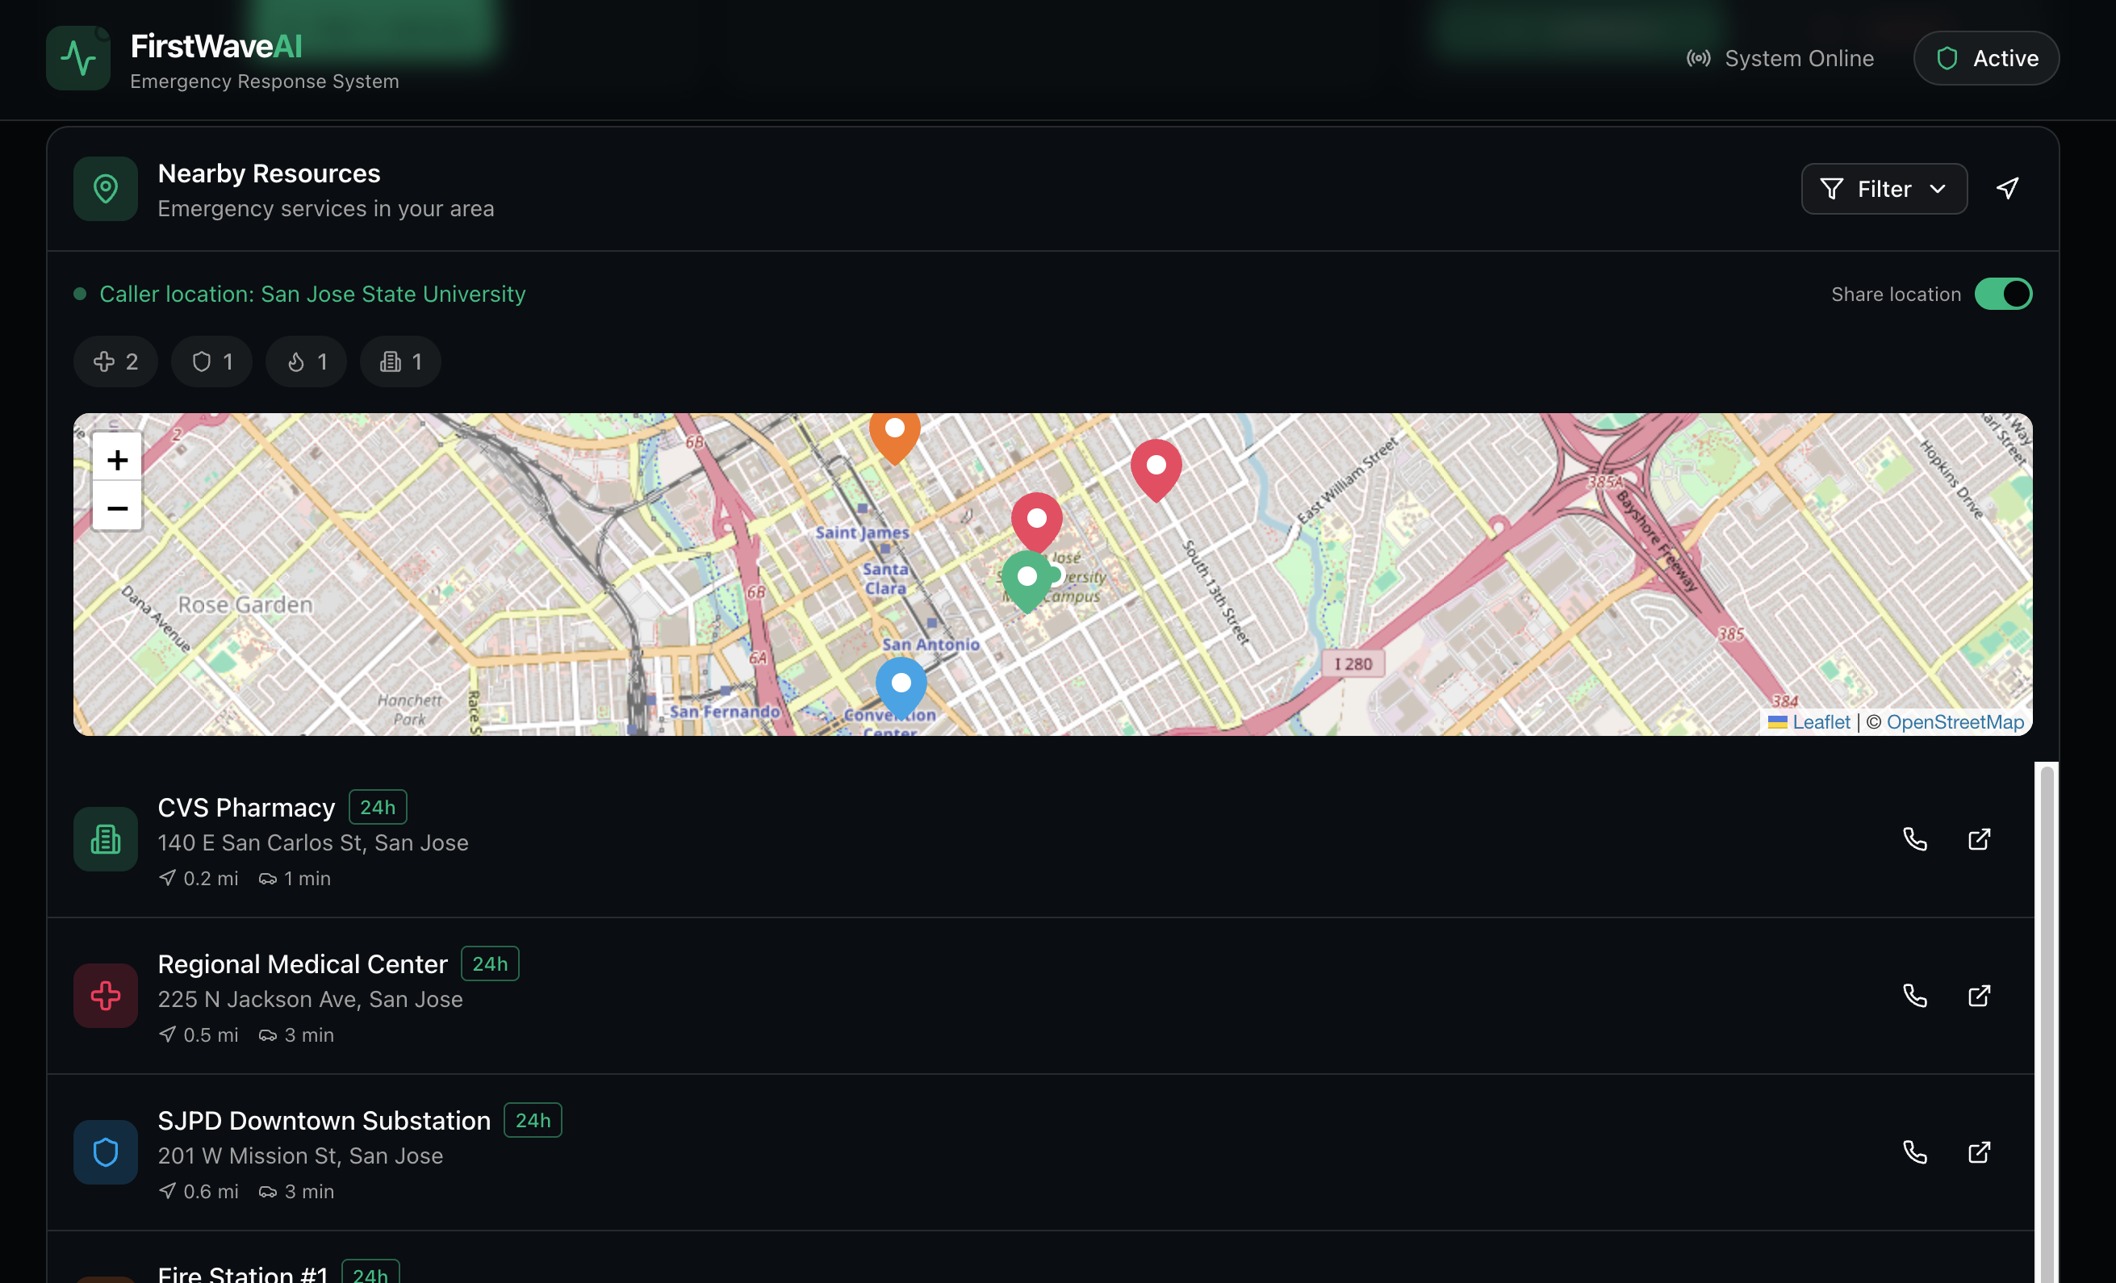Select the blue police map marker
Screen dimensions: 2116x1283
(x=901, y=685)
